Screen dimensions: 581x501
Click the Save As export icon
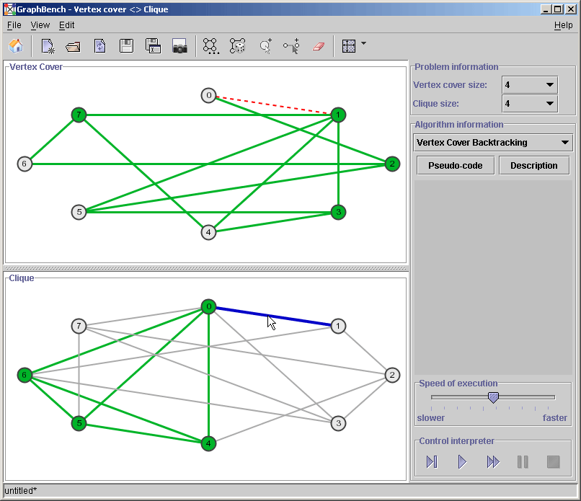tap(153, 46)
